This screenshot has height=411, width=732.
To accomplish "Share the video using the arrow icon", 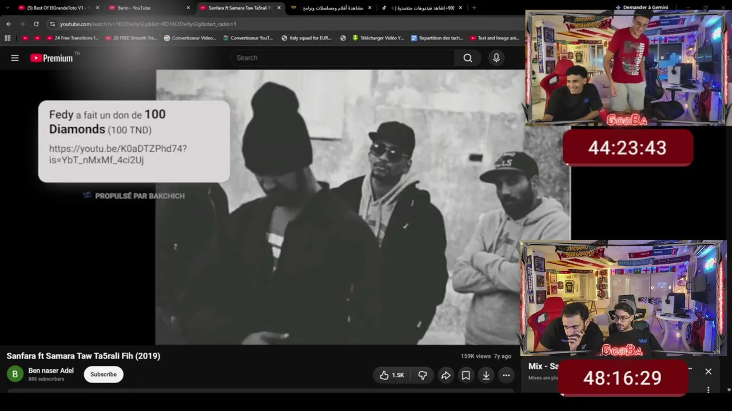I will coord(445,375).
